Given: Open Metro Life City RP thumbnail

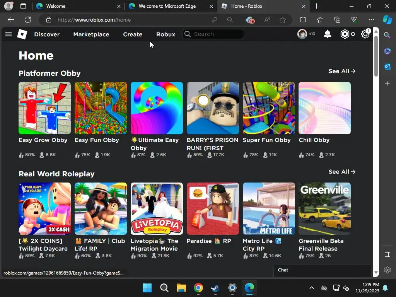Looking at the screenshot, I should pos(269,208).
